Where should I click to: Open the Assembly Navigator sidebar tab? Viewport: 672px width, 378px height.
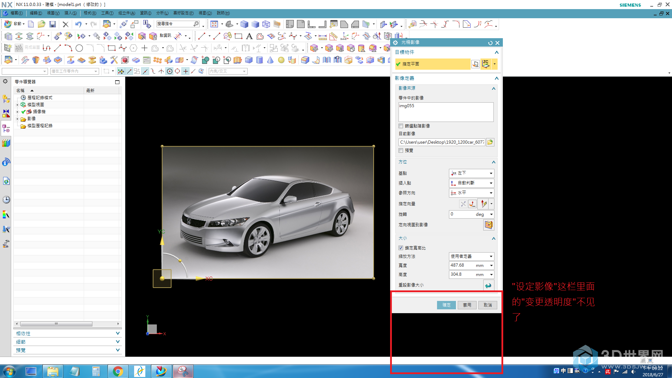click(x=6, y=99)
